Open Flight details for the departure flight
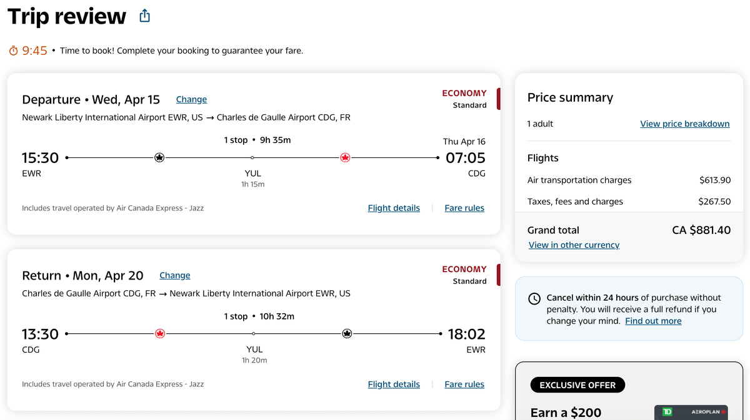The image size is (750, 420). coord(394,208)
